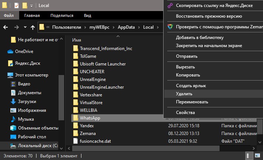Click the Яндекс.Диск folder icon

[10, 63]
